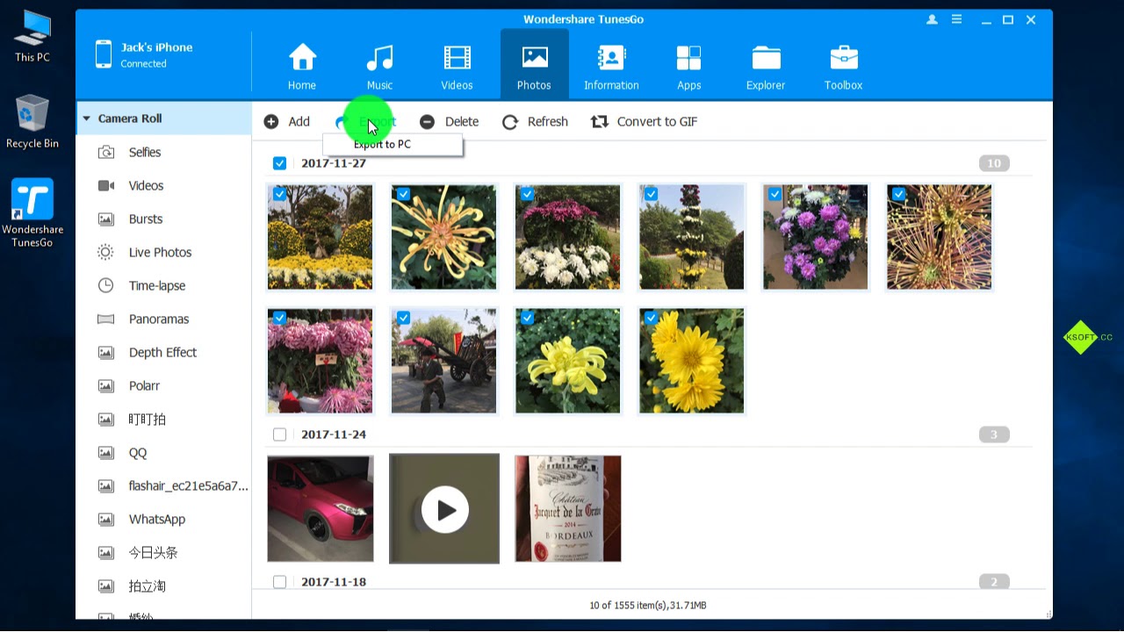This screenshot has height=632, width=1124.
Task: Click the Refresh circular arrow icon
Action: click(x=510, y=122)
